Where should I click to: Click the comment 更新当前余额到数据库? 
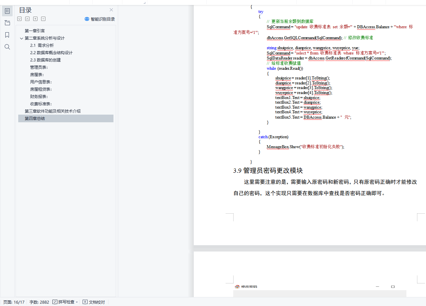coord(292,21)
